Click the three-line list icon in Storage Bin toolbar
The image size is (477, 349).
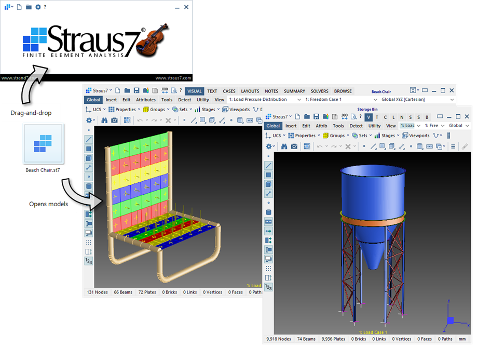[x=453, y=146]
